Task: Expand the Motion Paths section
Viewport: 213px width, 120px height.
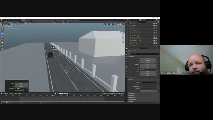Action: tap(132, 98)
